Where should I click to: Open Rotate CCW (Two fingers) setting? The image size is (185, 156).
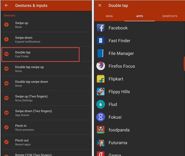46,153
